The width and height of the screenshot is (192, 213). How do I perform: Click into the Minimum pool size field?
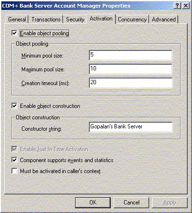click(131, 55)
